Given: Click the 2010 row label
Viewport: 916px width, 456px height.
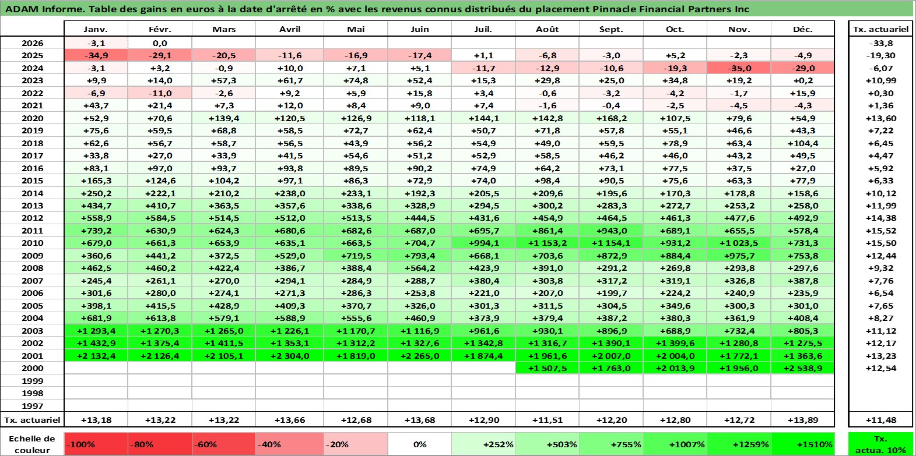Looking at the screenshot, I should click(x=32, y=243).
